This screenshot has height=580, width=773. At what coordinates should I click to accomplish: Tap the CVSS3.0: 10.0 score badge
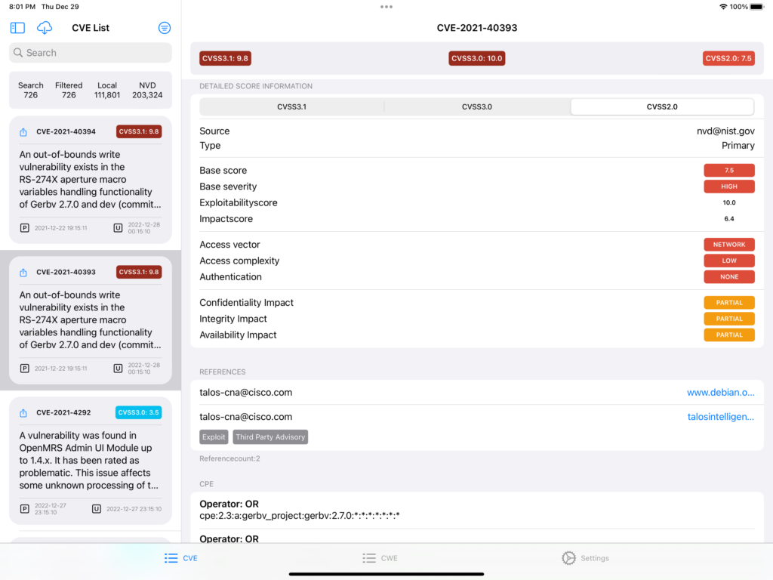[477, 58]
